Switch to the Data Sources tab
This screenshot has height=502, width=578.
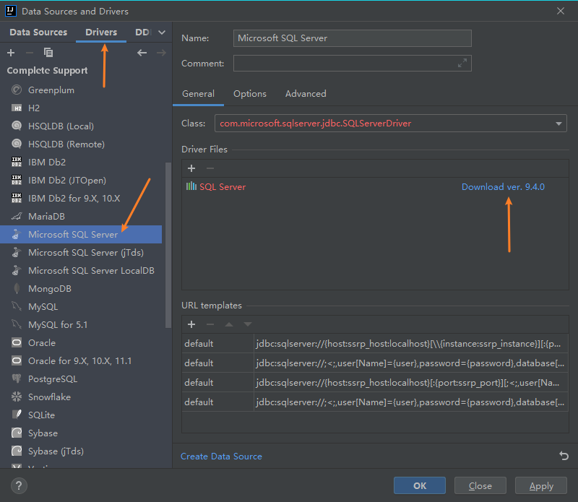pyautogui.click(x=38, y=33)
